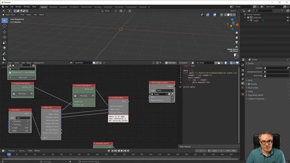The image size is (290, 163).
Task: Choose the Rotate tool
Action: (5, 37)
